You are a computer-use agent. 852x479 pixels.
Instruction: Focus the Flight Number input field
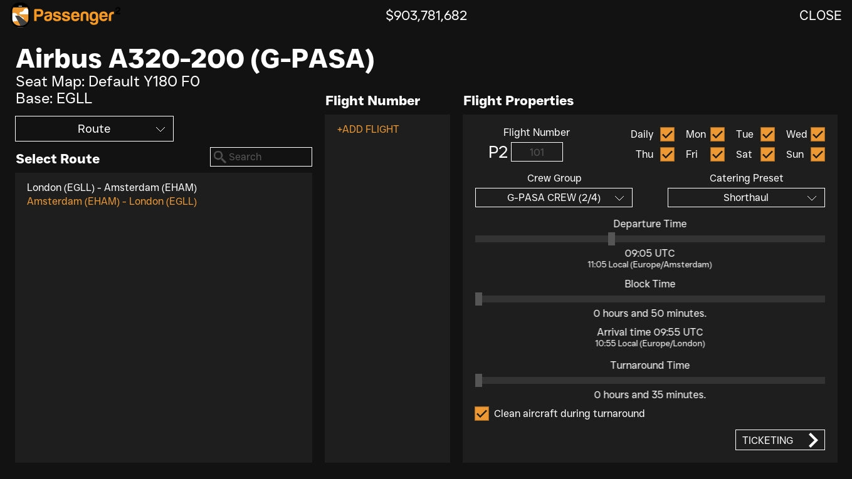537,152
